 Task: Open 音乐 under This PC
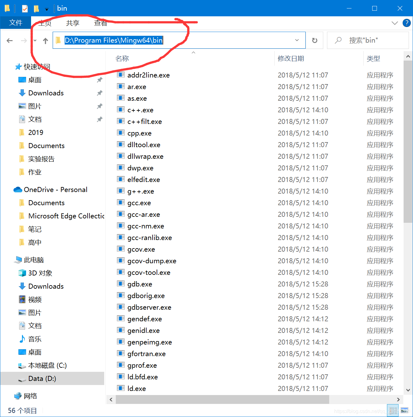click(x=35, y=339)
